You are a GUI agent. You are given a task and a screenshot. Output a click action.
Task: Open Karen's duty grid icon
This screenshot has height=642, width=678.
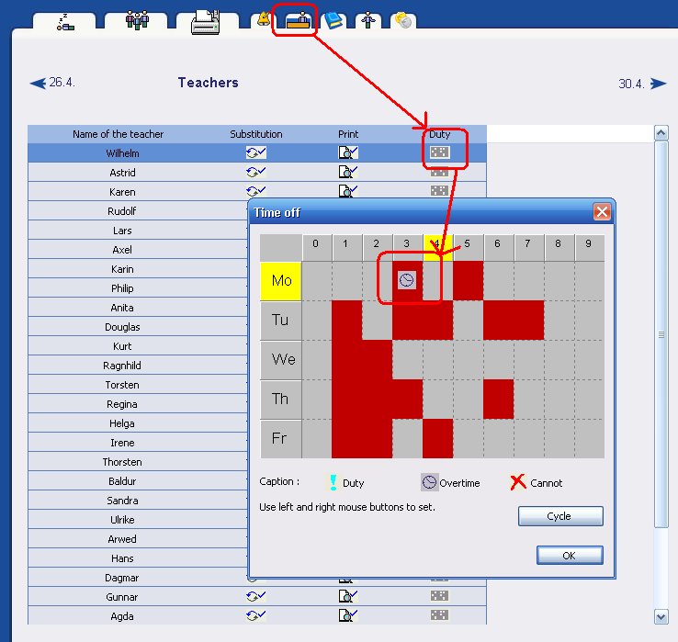[440, 191]
